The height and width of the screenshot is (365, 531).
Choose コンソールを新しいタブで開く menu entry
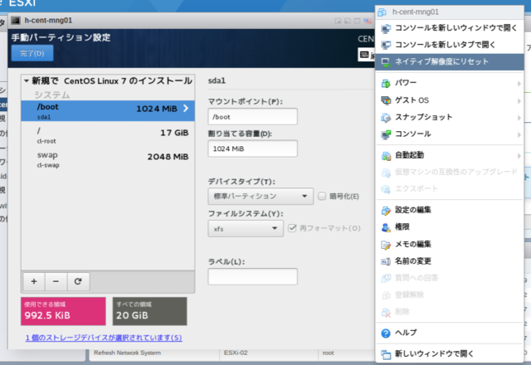click(450, 45)
